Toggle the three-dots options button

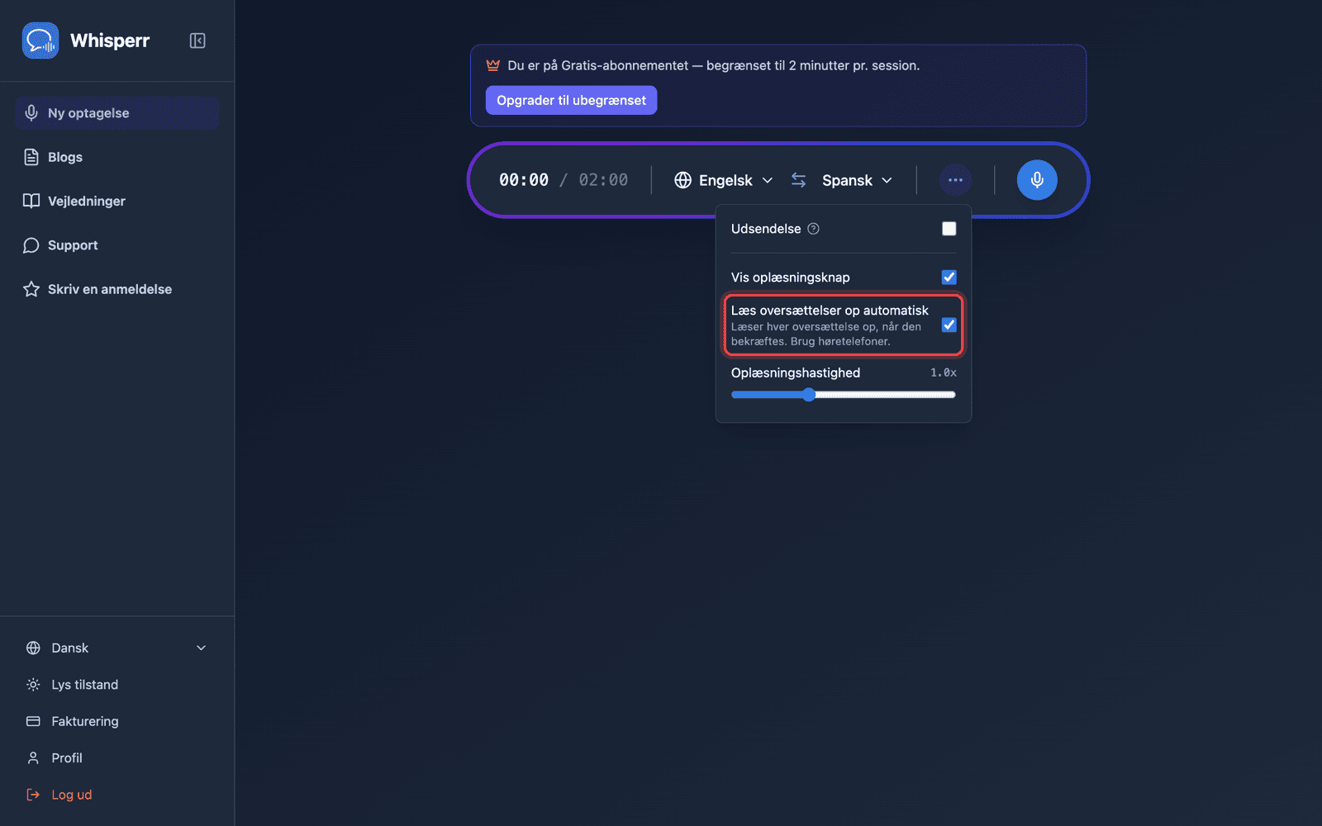coord(955,180)
